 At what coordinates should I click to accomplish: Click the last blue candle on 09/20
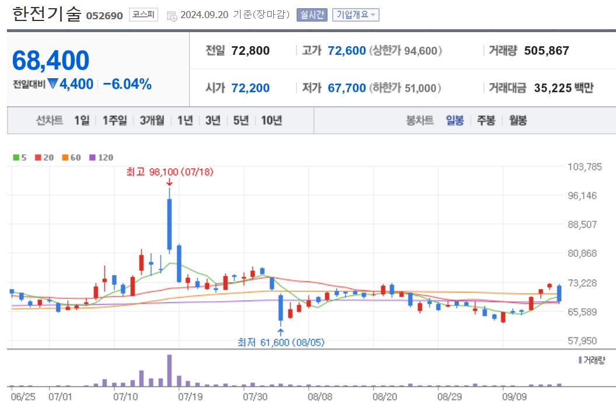[x=559, y=294]
